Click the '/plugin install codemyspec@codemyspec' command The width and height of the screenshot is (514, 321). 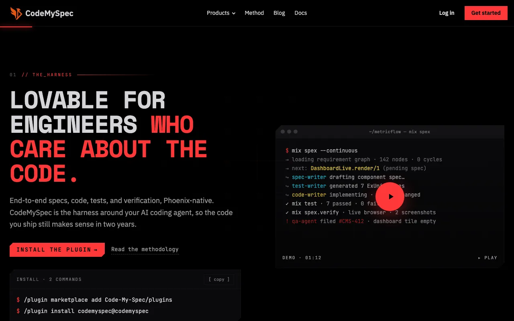click(x=86, y=311)
